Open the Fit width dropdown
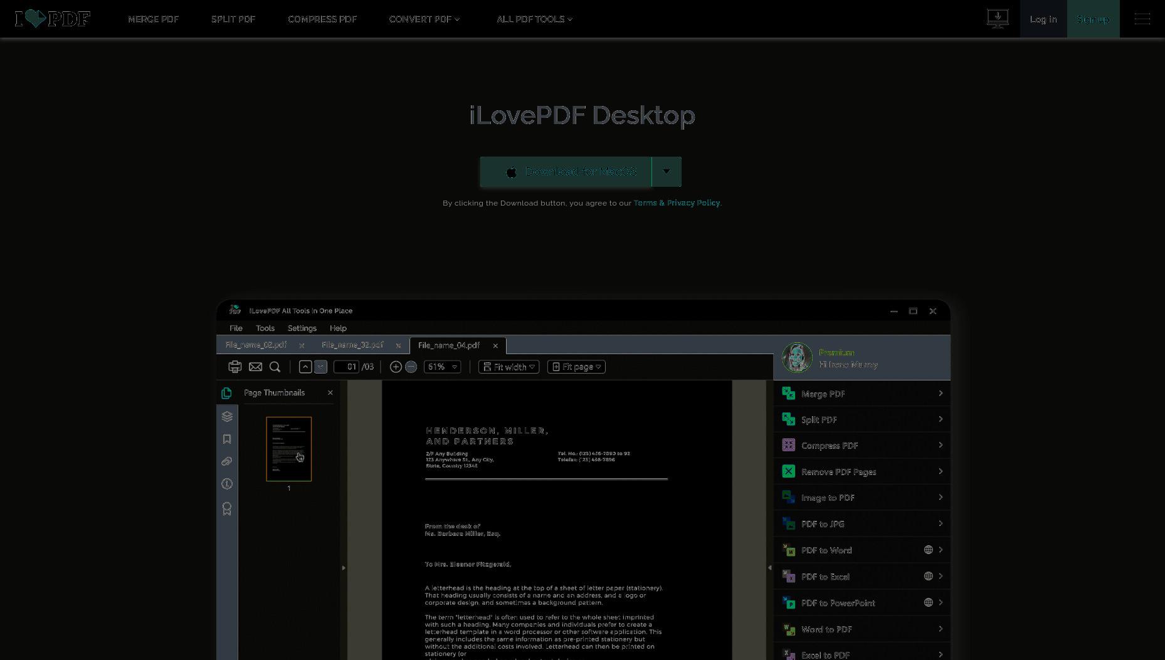1165x660 pixels. pyautogui.click(x=509, y=367)
